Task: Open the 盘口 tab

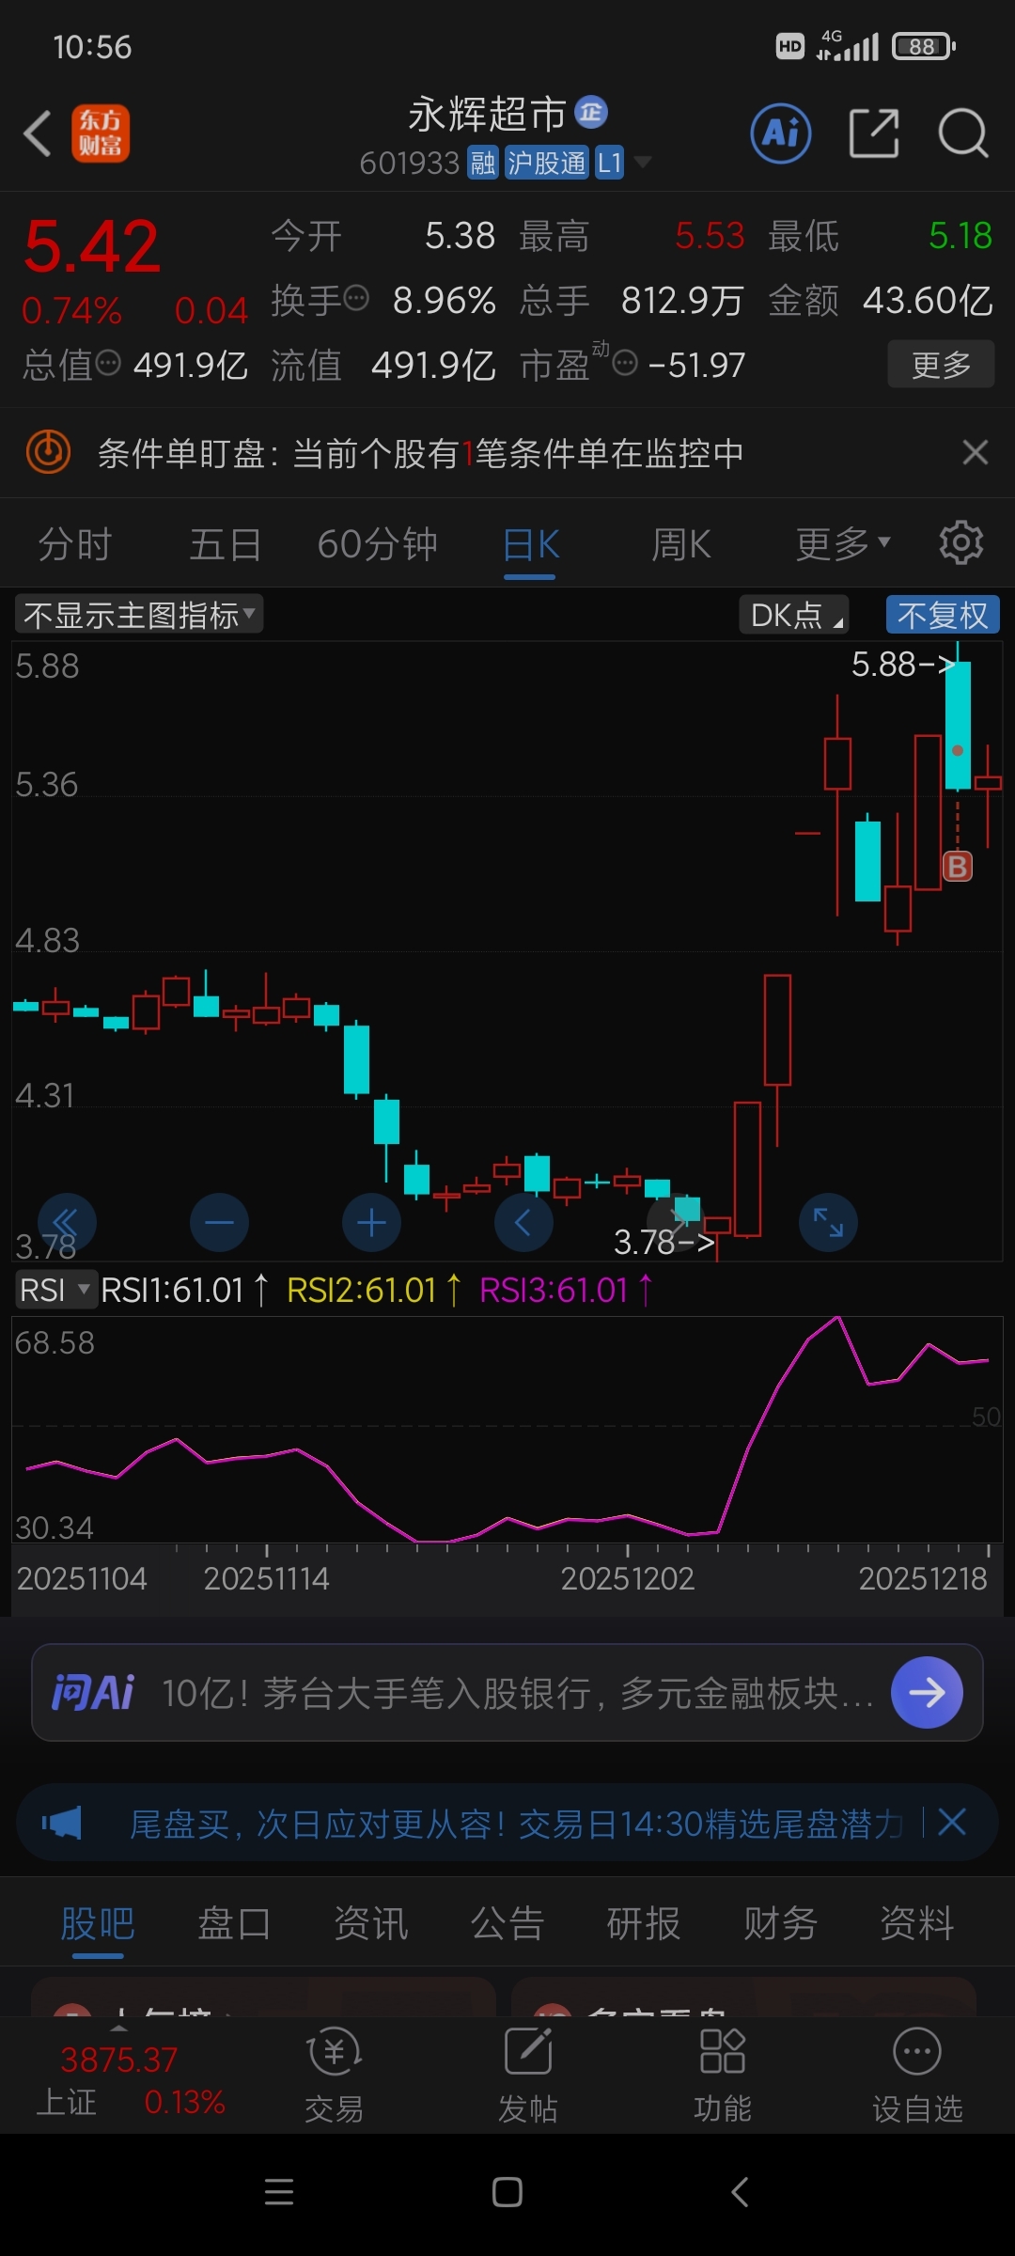Action: pos(234,1922)
